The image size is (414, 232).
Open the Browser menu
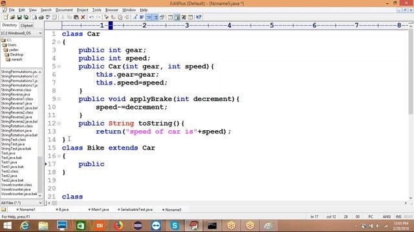(x=112, y=10)
